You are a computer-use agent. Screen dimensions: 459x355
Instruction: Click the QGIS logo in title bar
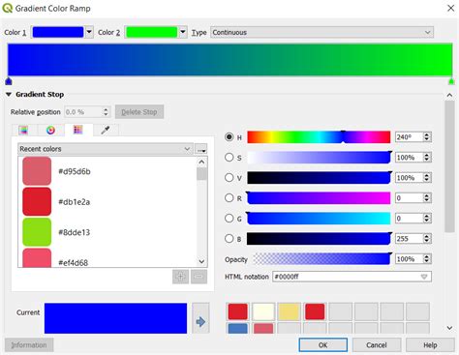(8, 8)
